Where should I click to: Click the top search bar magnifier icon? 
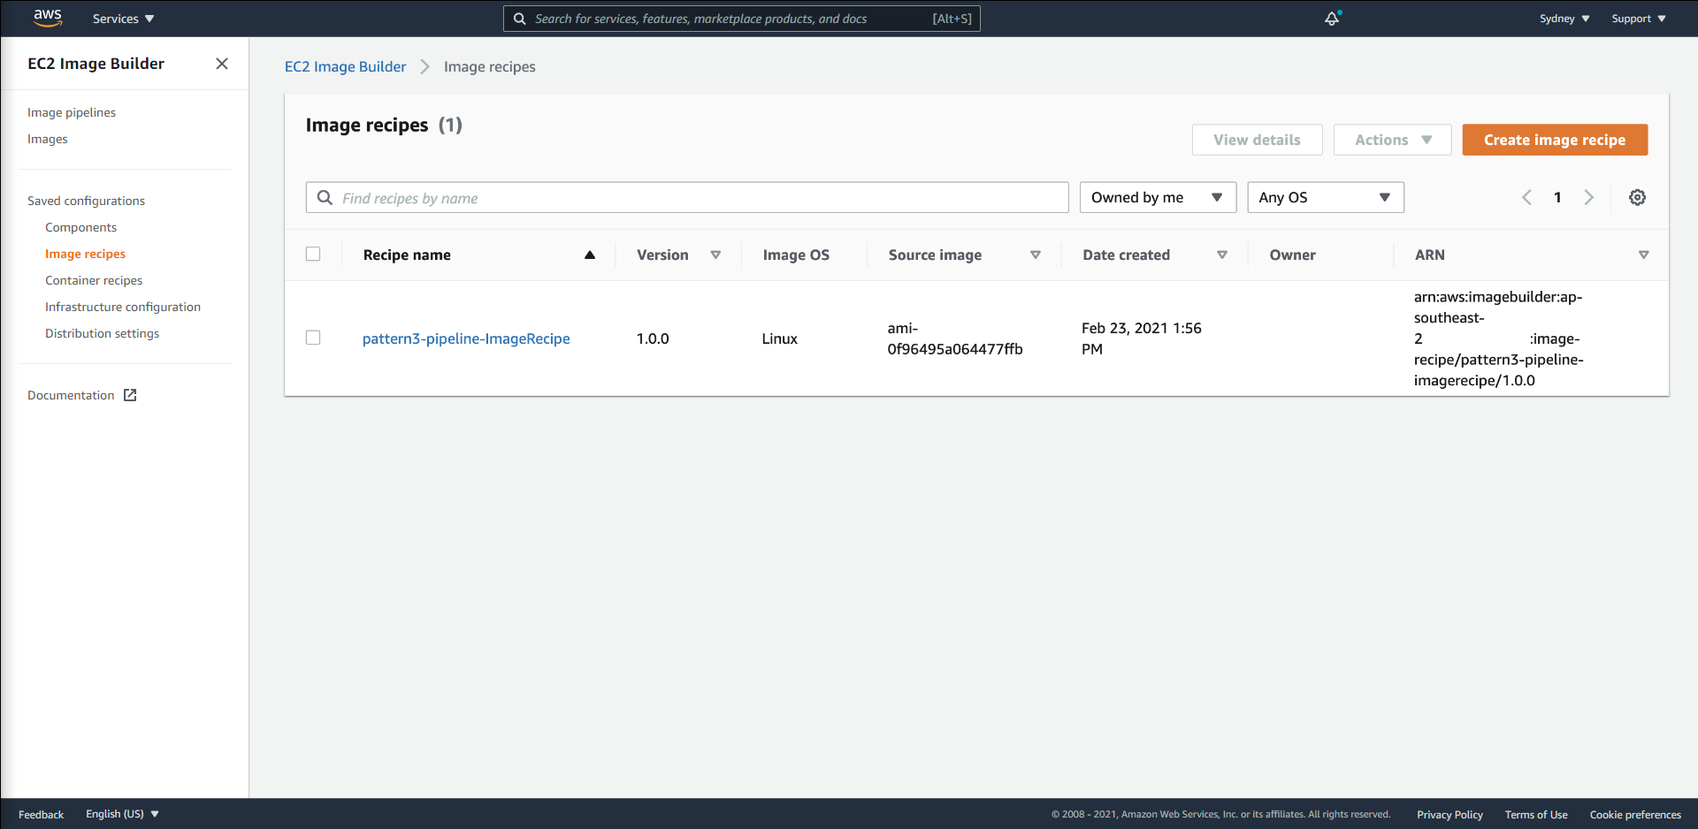tap(520, 19)
